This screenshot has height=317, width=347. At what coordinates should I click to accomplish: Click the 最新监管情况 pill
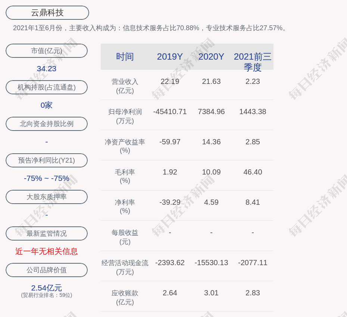[x=47, y=233]
